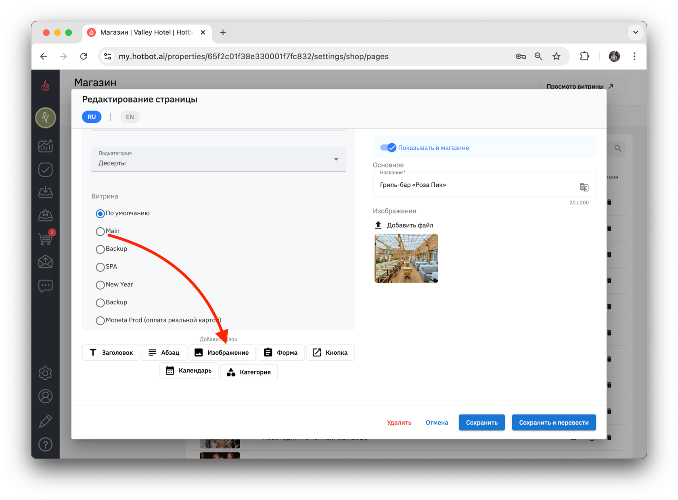Add a Календарь block
The width and height of the screenshot is (678, 500).
tap(188, 370)
